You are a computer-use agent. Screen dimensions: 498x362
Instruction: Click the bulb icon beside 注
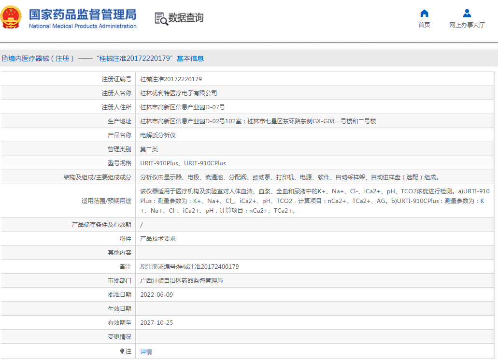[122, 351]
